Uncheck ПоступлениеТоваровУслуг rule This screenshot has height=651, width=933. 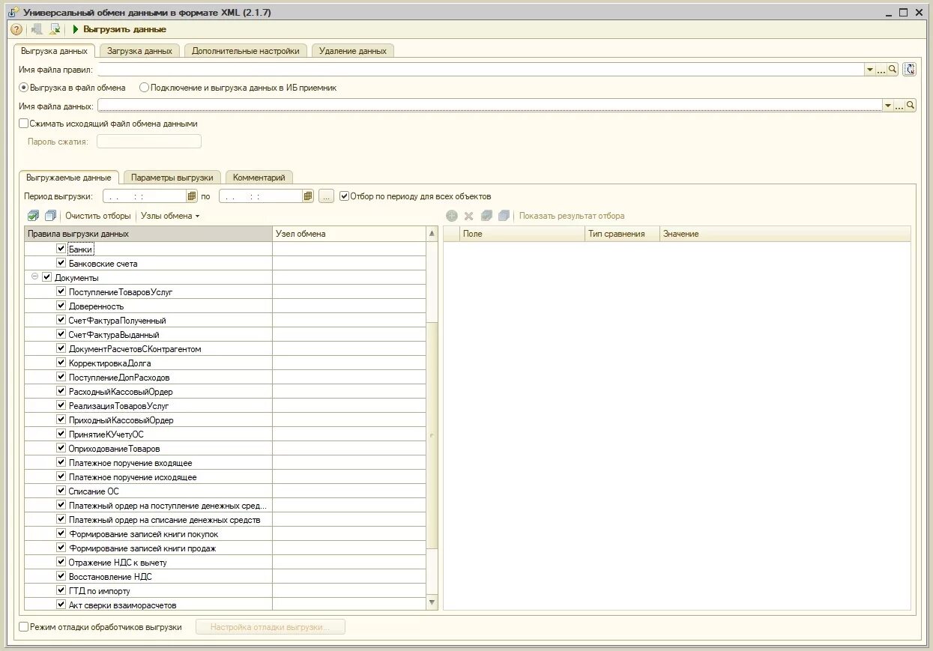[61, 291]
